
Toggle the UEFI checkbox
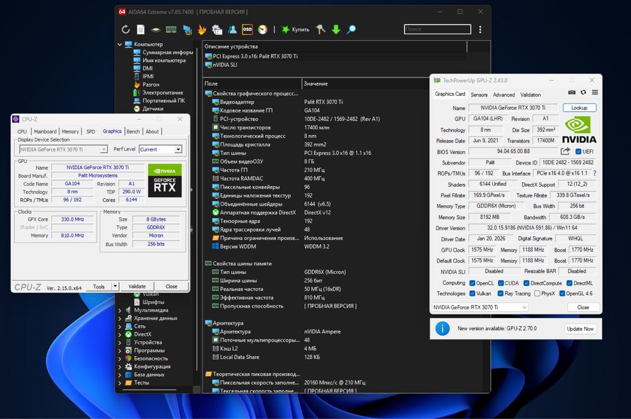[x=578, y=151]
